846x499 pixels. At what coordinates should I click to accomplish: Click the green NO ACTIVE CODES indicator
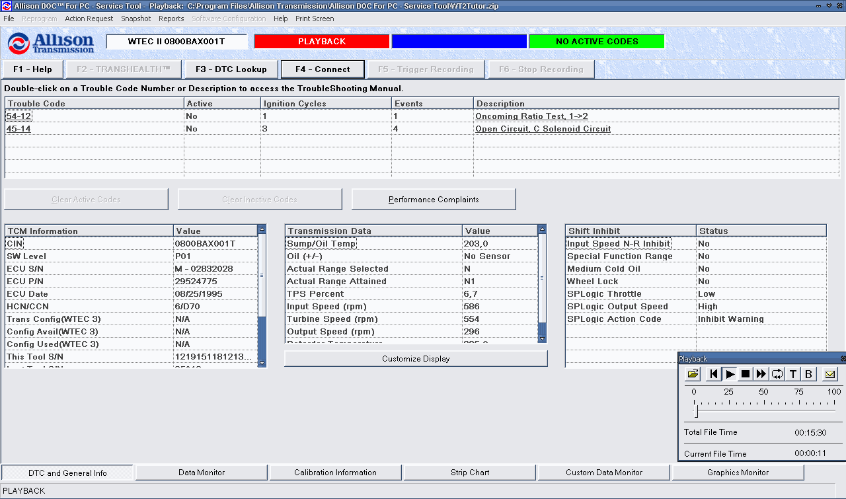click(x=597, y=42)
